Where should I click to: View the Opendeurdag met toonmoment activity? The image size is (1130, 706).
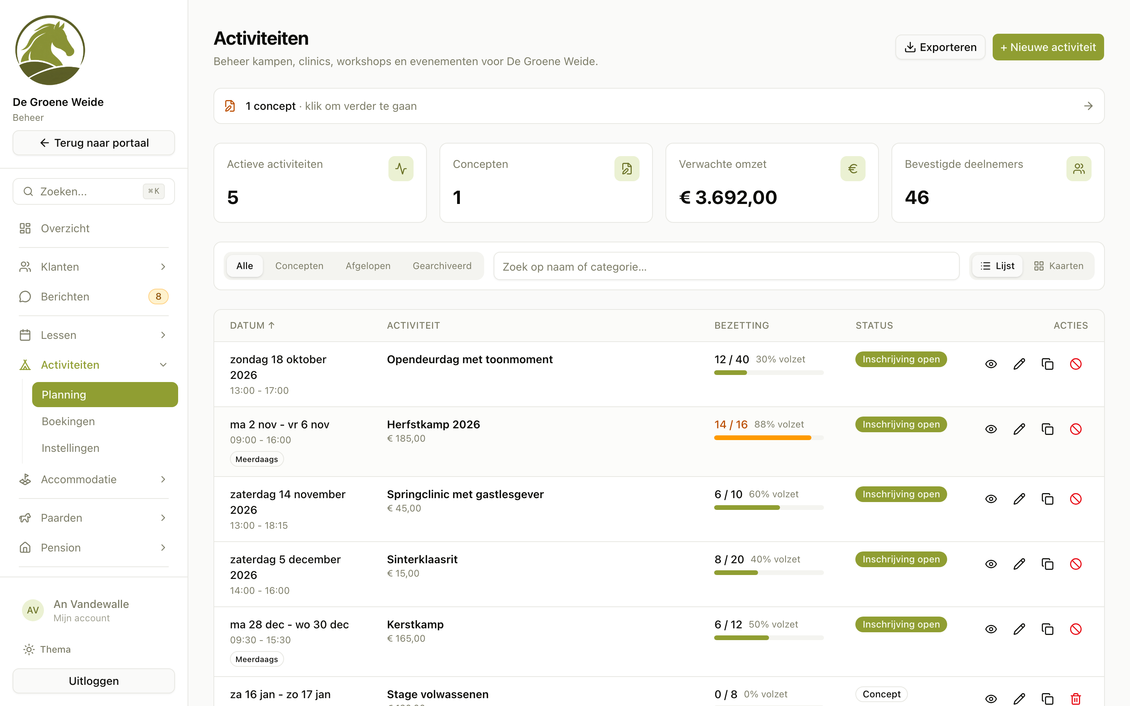991,364
